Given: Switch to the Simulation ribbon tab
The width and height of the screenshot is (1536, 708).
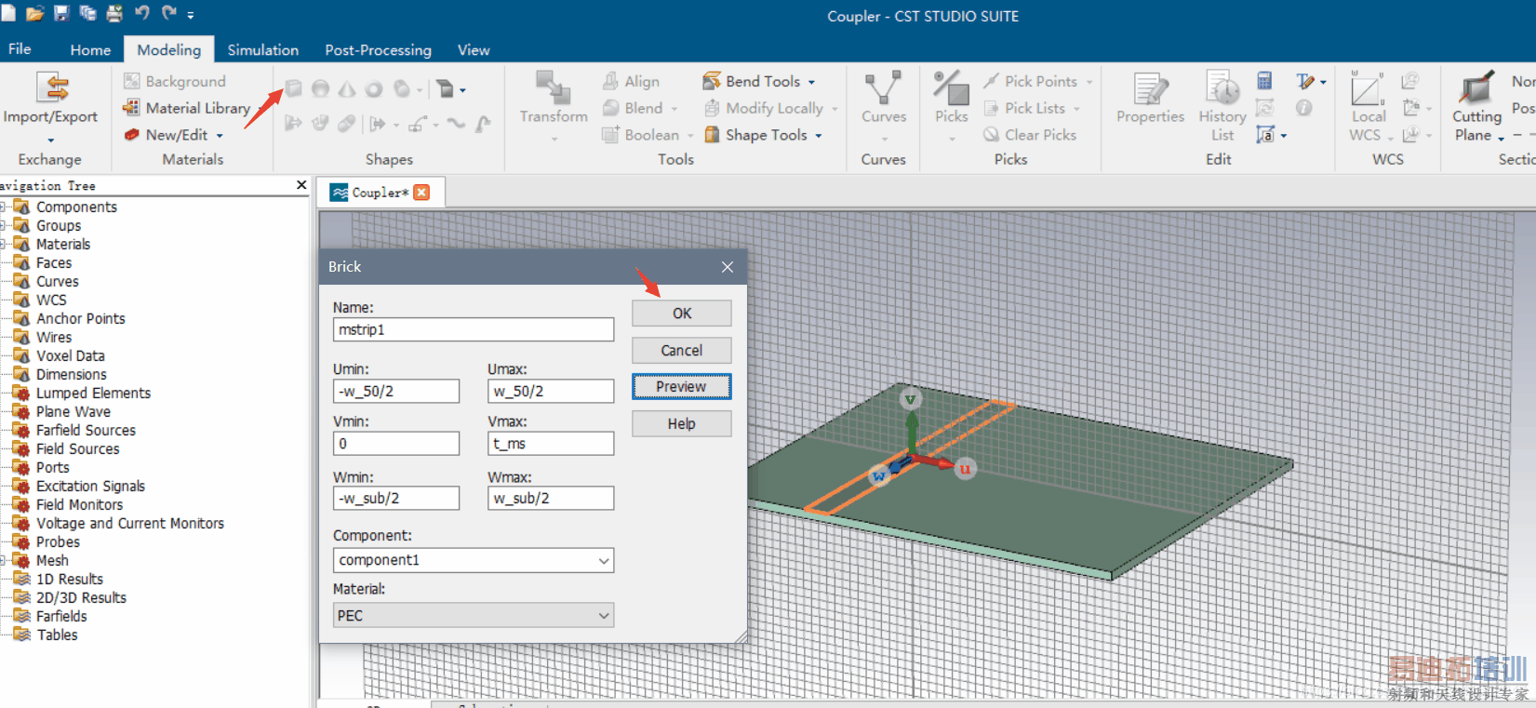Looking at the screenshot, I should [262, 50].
